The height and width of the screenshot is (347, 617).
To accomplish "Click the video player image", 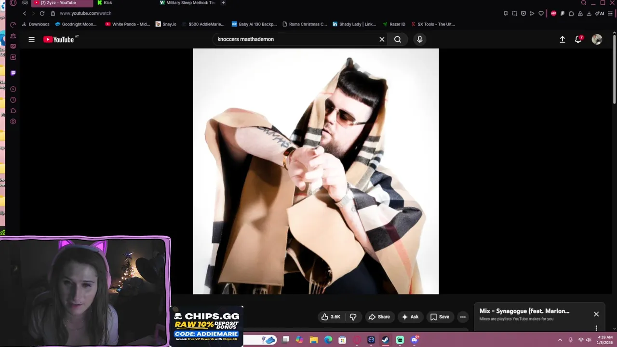I will coord(316,171).
